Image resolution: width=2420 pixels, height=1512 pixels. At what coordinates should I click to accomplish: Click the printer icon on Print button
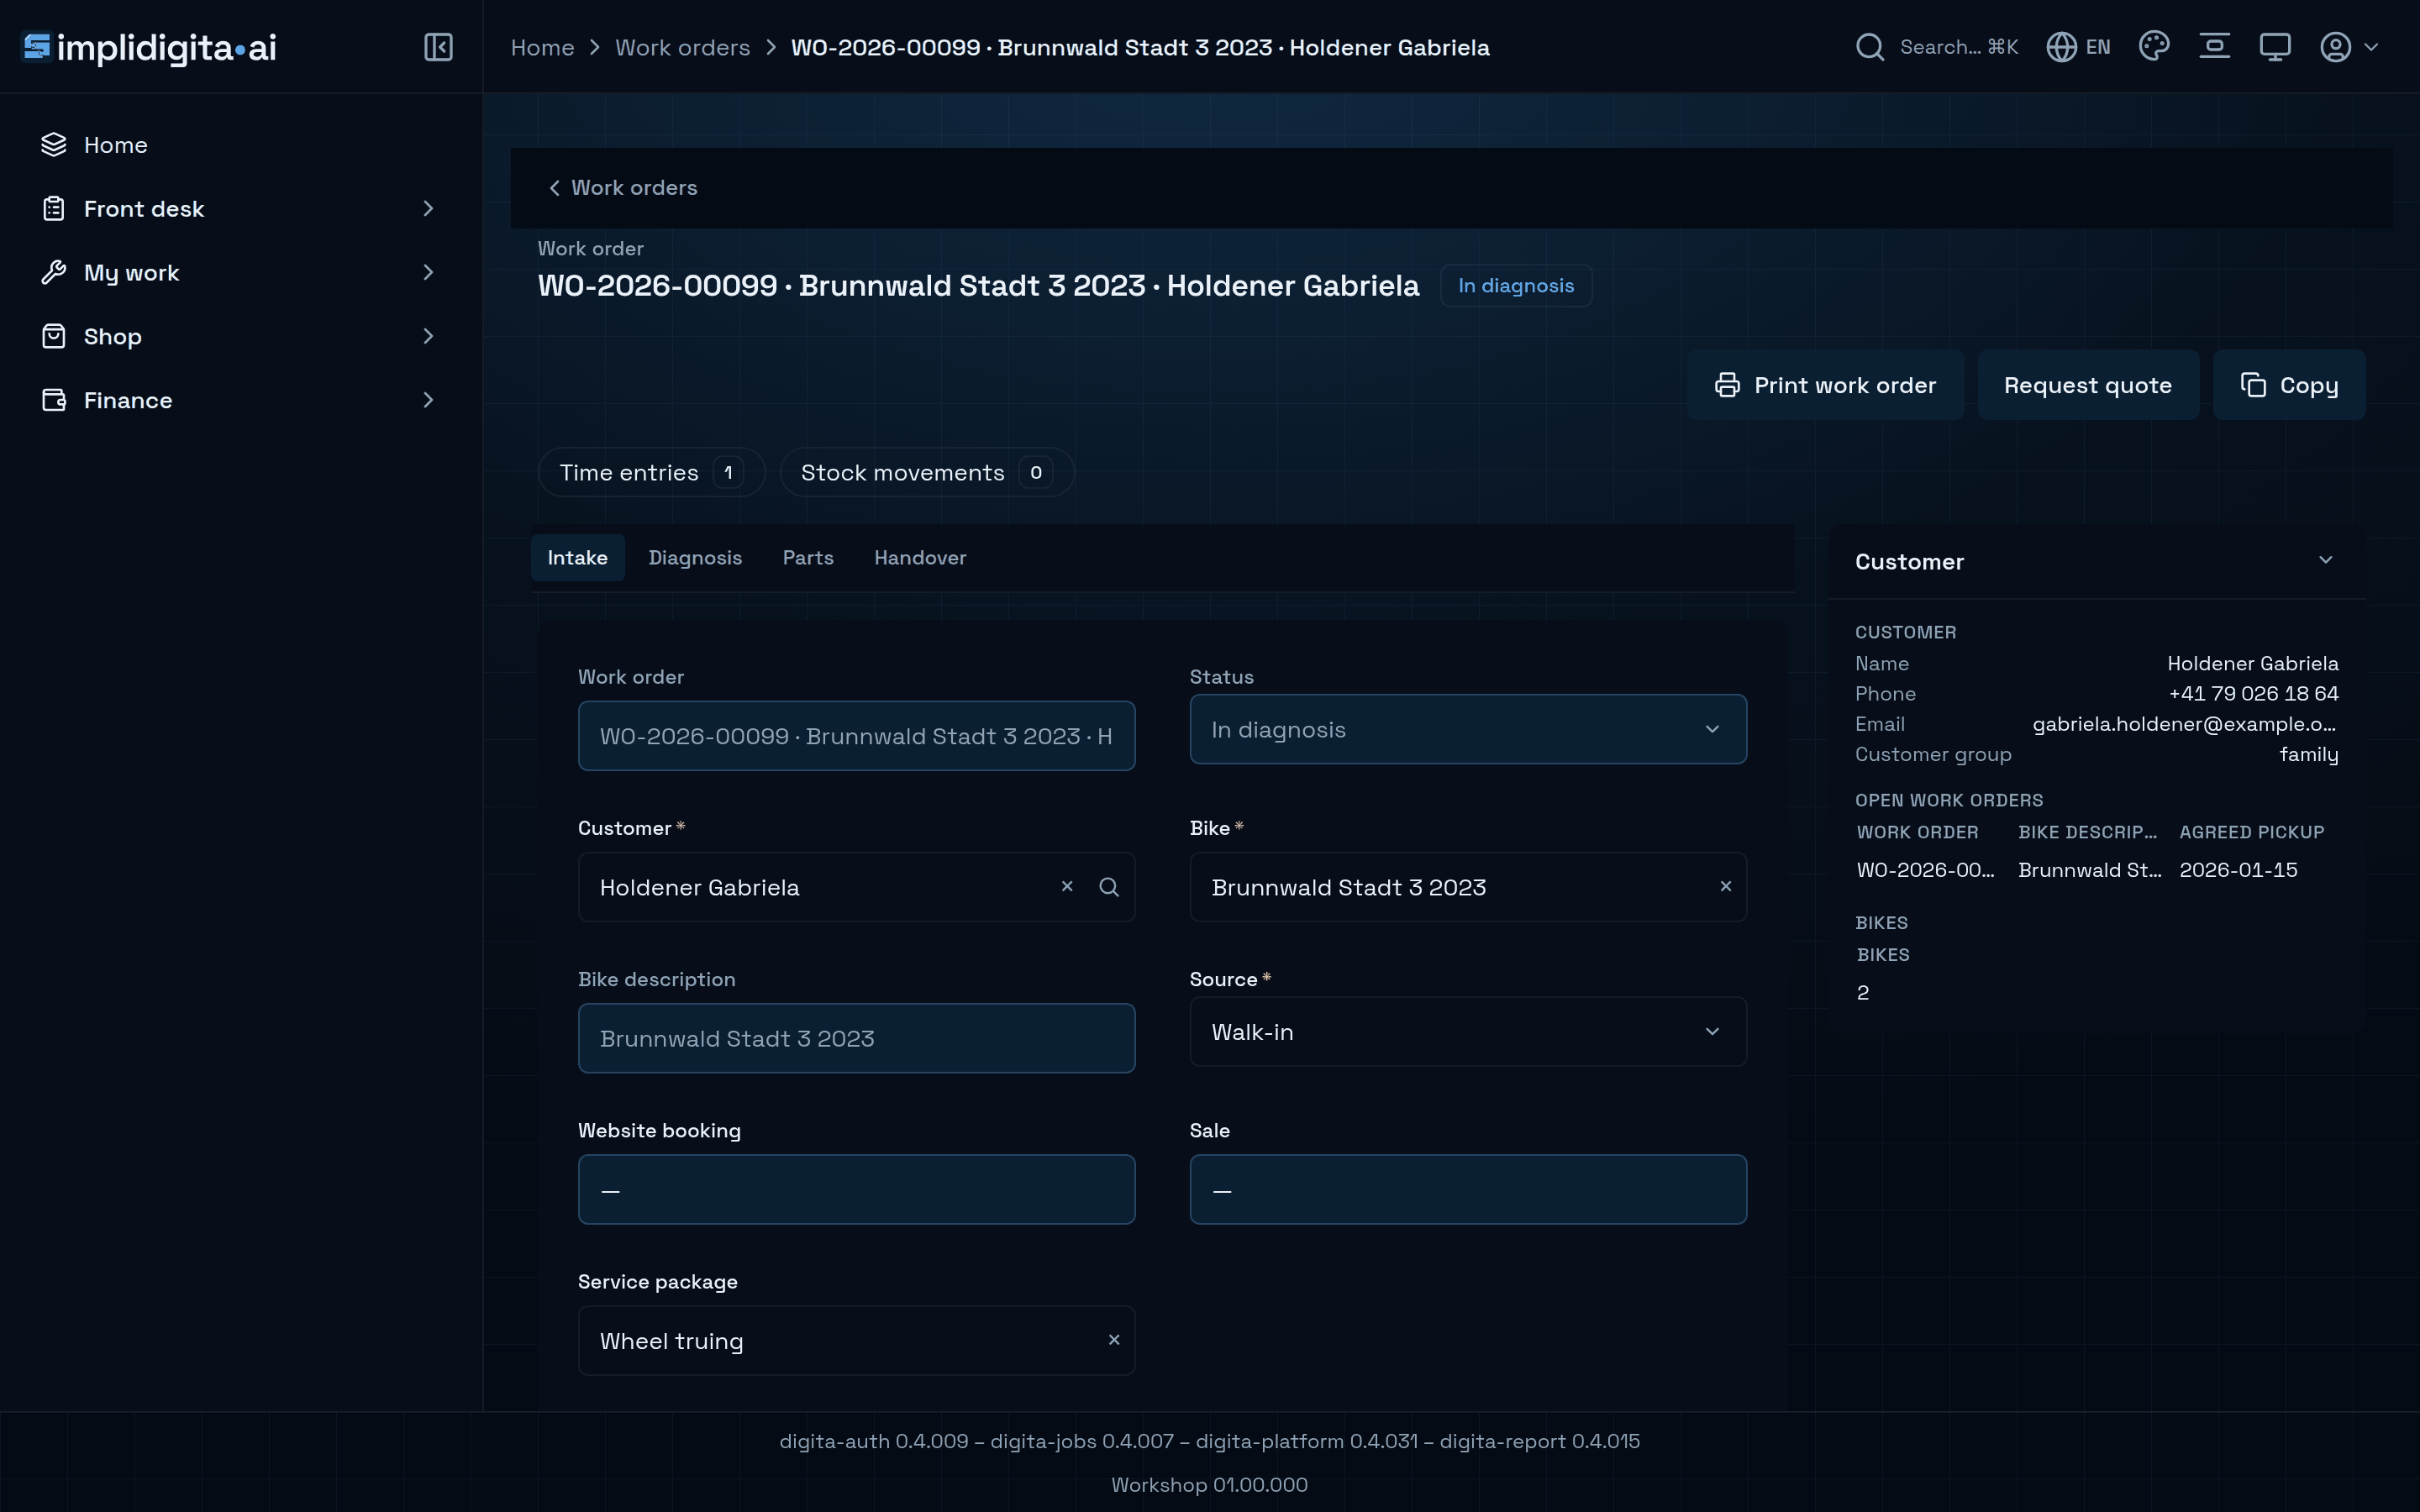click(x=1727, y=385)
